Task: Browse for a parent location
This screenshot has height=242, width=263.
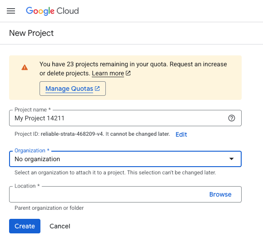Action: coord(220,194)
